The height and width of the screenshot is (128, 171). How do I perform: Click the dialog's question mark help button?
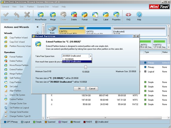(x=134, y=36)
